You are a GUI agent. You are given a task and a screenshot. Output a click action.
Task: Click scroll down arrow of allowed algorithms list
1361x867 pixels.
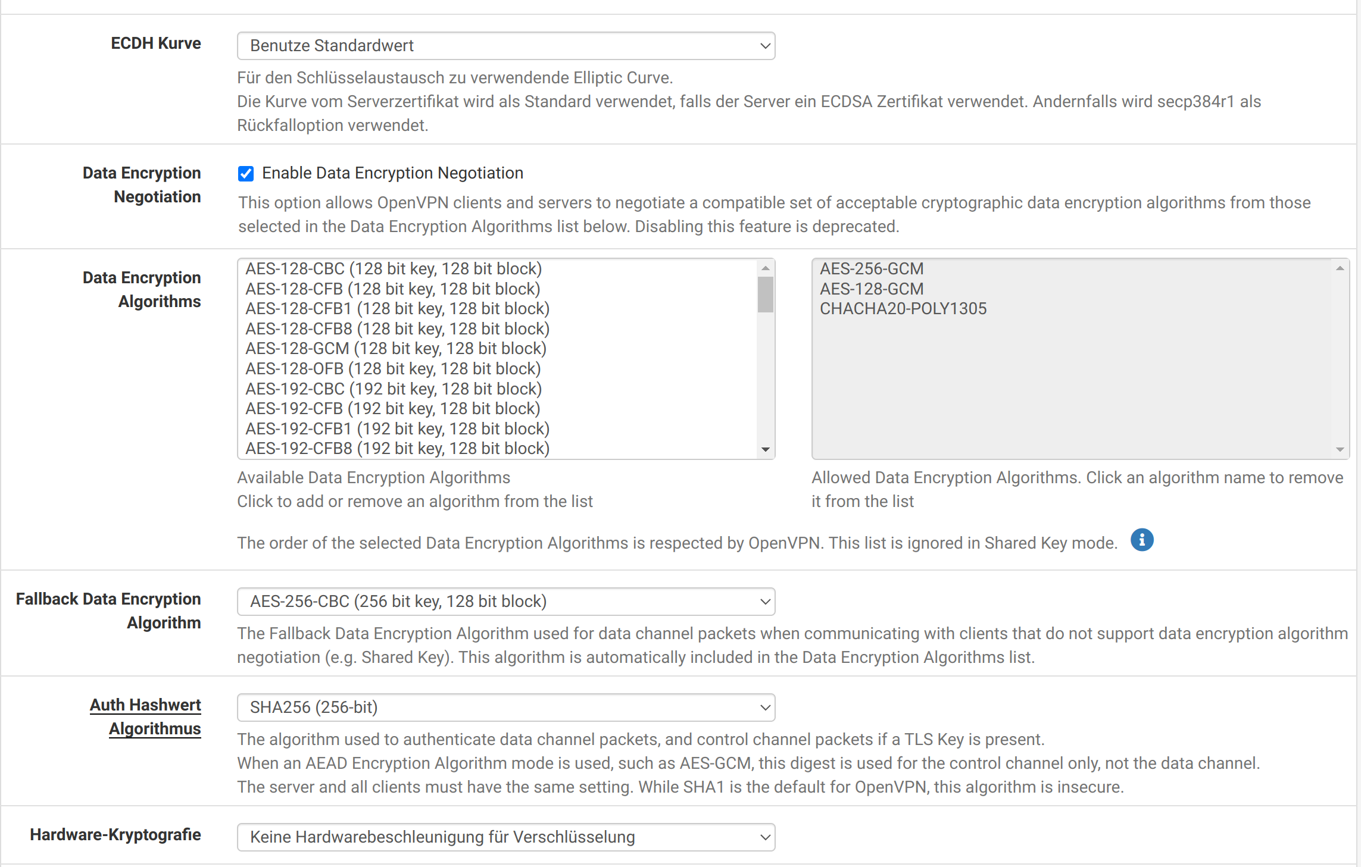coord(1340,450)
